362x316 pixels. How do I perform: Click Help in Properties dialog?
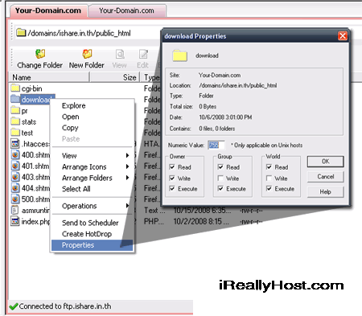(326, 192)
